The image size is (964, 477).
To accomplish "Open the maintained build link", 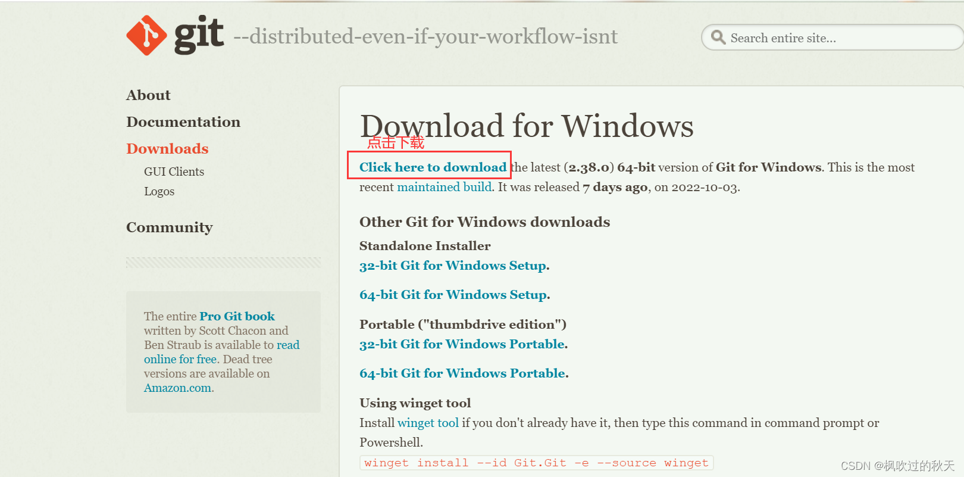I will [445, 187].
